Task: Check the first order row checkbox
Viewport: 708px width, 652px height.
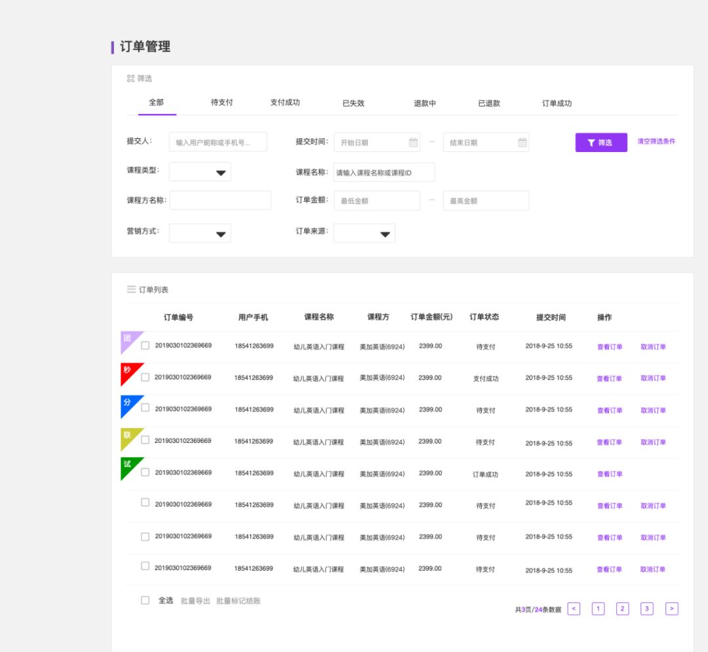Action: pos(146,345)
